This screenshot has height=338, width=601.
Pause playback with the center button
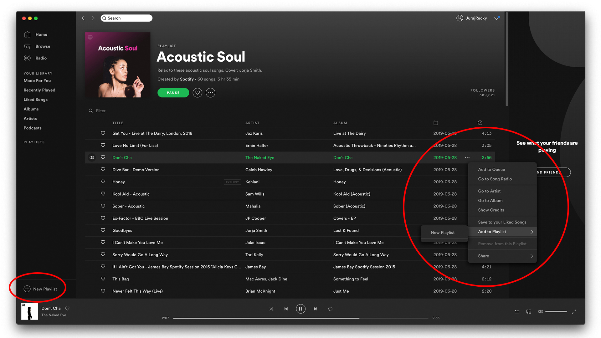point(300,309)
